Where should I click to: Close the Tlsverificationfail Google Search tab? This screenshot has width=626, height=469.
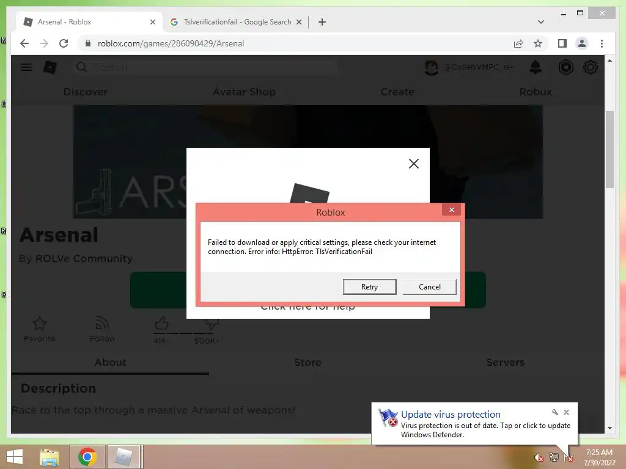298,23
